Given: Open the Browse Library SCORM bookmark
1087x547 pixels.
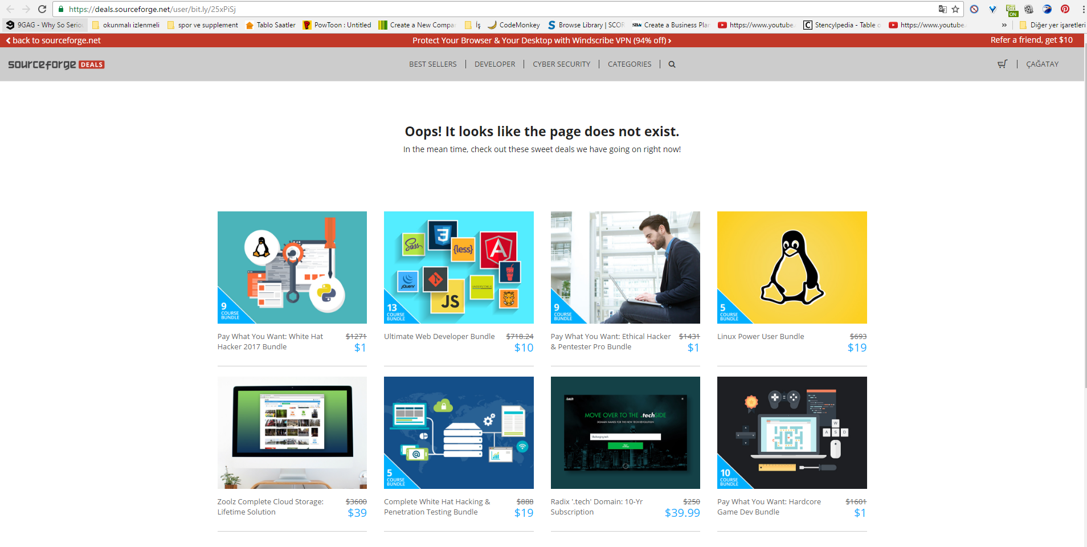Looking at the screenshot, I should (x=586, y=25).
